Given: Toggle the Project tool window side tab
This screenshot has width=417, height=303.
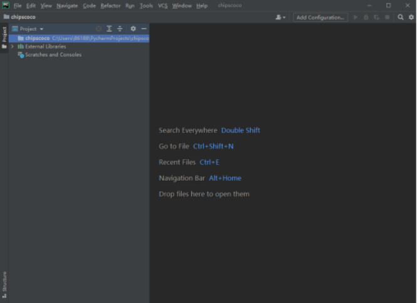Looking at the screenshot, I should coord(4,38).
